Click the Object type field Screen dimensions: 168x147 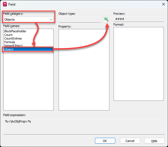pyautogui.click(x=80, y=19)
